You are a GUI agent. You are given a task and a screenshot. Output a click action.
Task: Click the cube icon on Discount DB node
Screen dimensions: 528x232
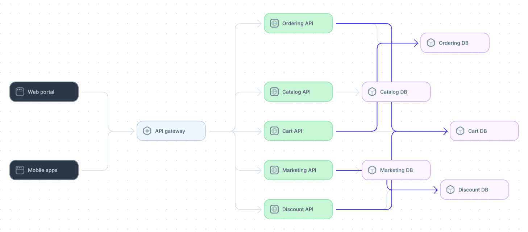pos(450,190)
